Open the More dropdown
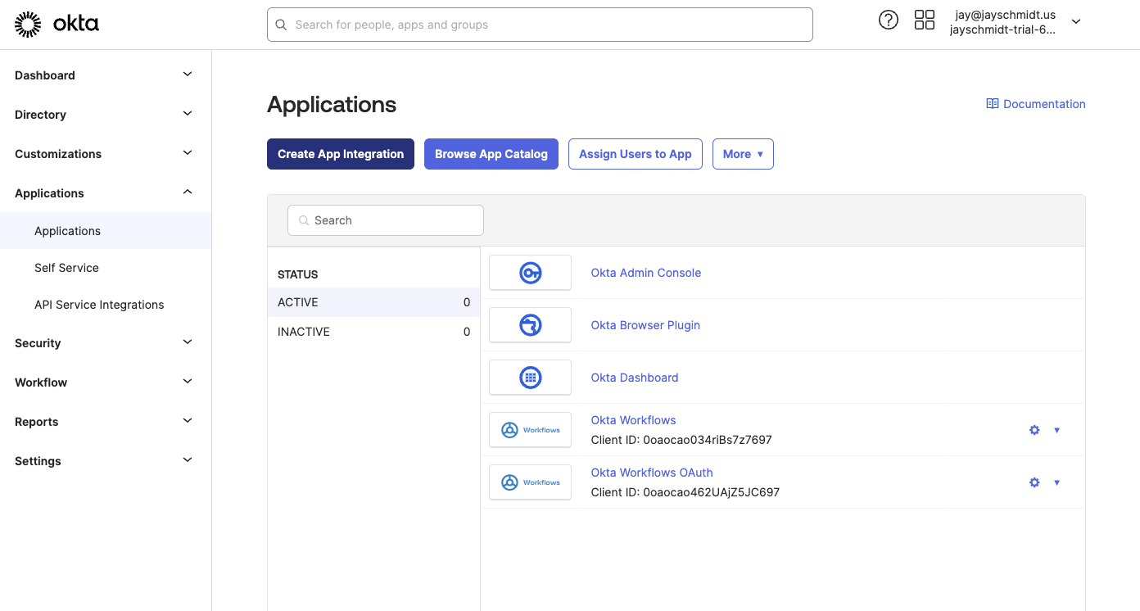The image size is (1140, 611). coord(743,154)
